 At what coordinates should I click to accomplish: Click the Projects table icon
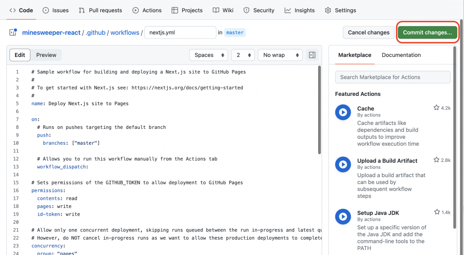[175, 10]
